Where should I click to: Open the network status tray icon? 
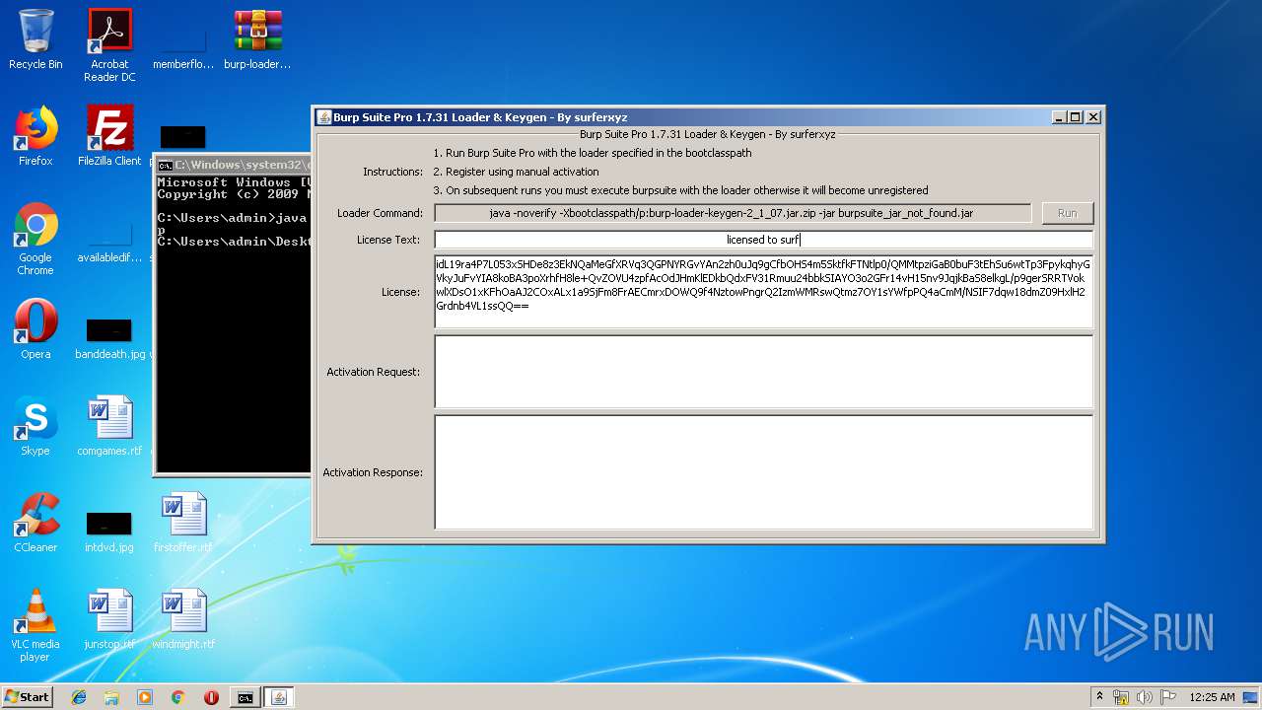click(x=1121, y=697)
